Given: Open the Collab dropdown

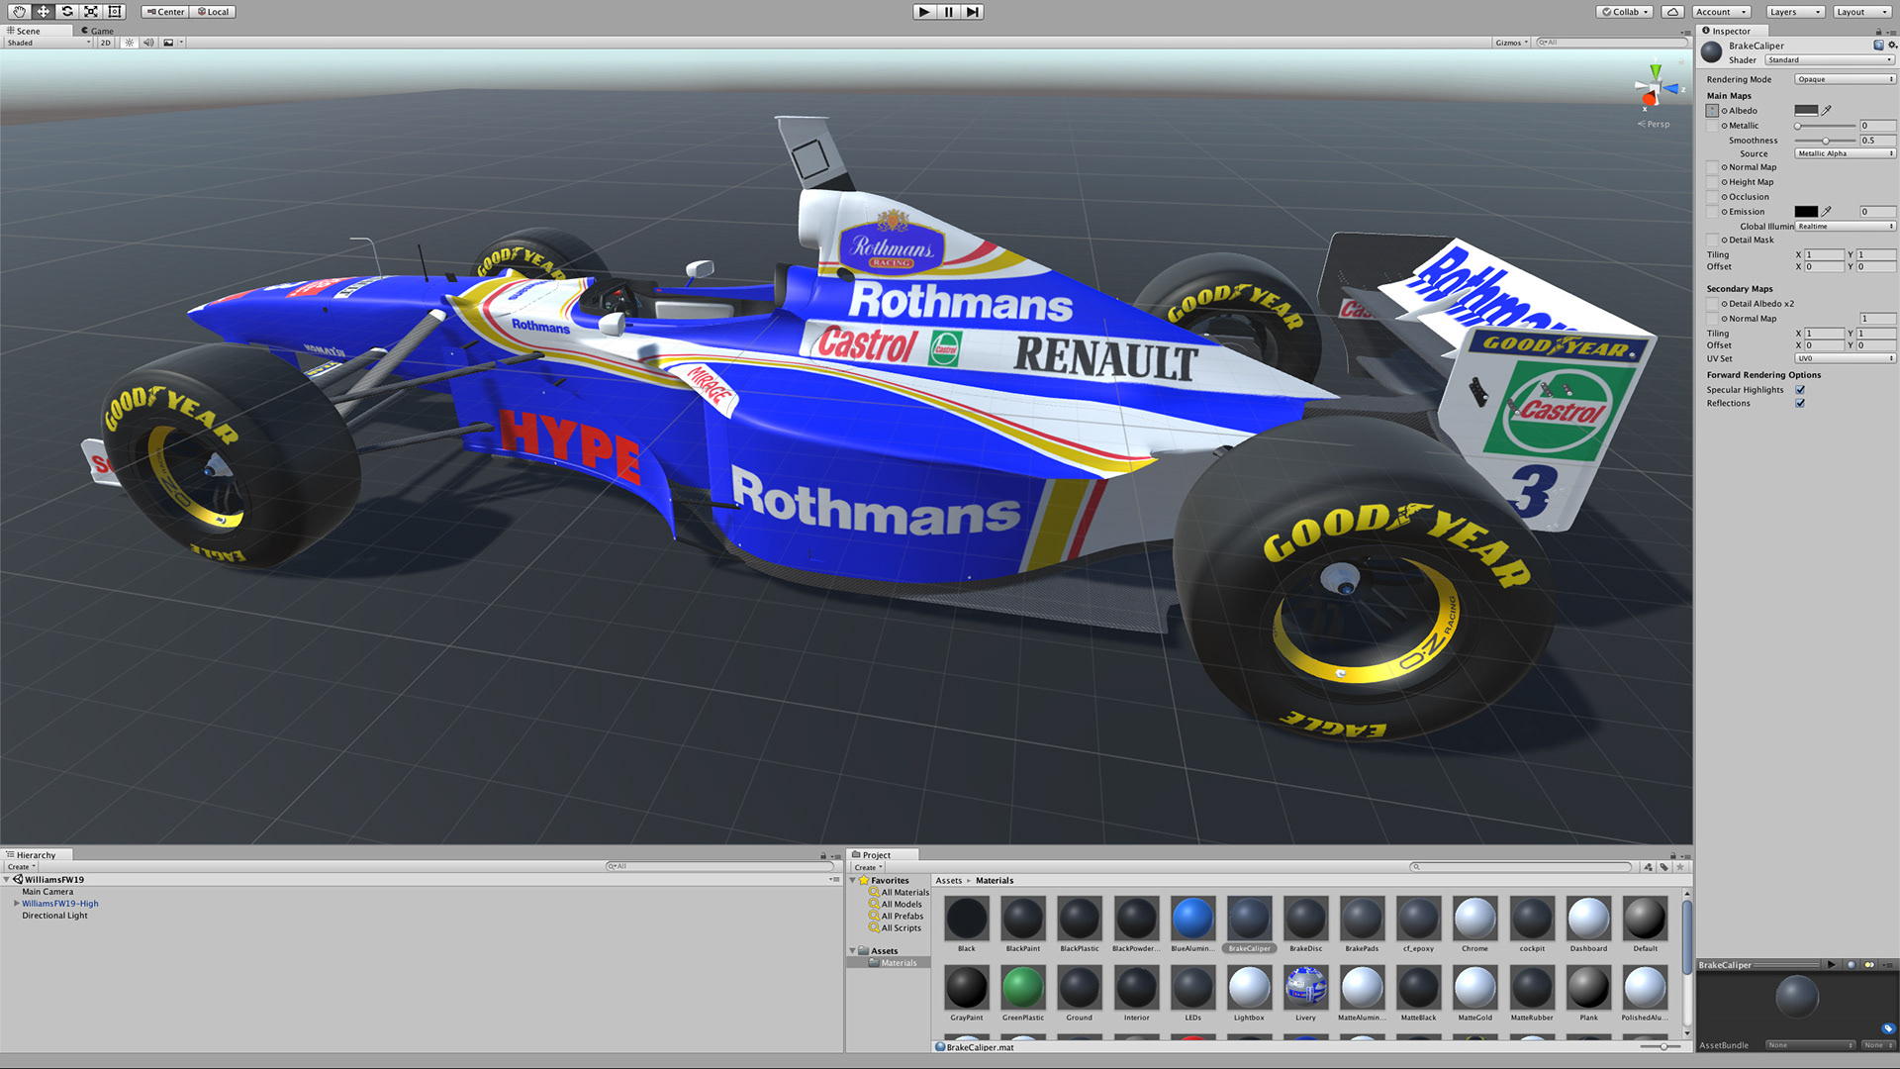Looking at the screenshot, I should (x=1625, y=12).
